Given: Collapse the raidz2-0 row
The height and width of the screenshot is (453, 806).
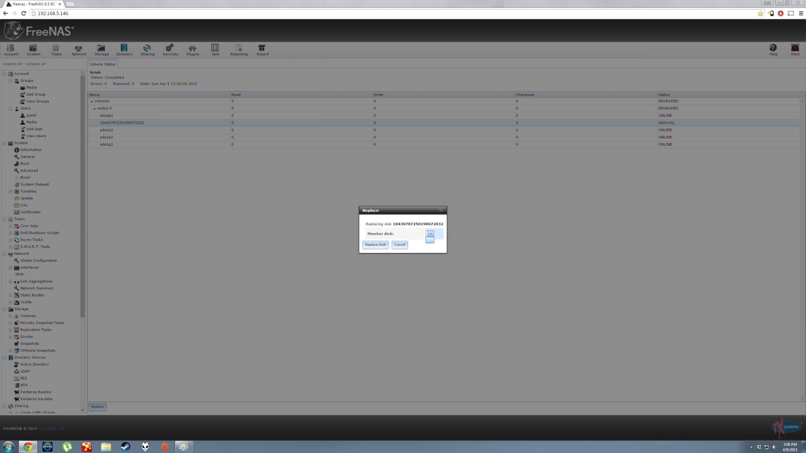Looking at the screenshot, I should 94,108.
